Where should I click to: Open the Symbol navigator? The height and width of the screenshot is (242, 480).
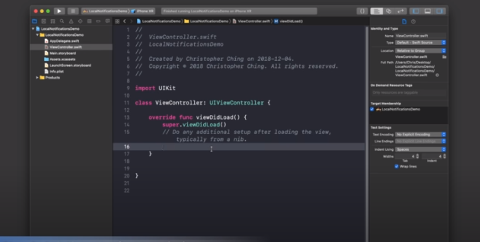coord(53,21)
